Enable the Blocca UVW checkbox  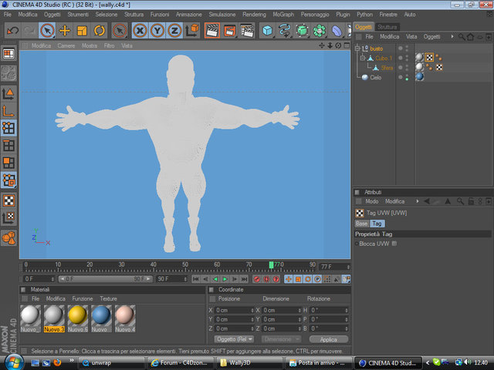[394, 244]
